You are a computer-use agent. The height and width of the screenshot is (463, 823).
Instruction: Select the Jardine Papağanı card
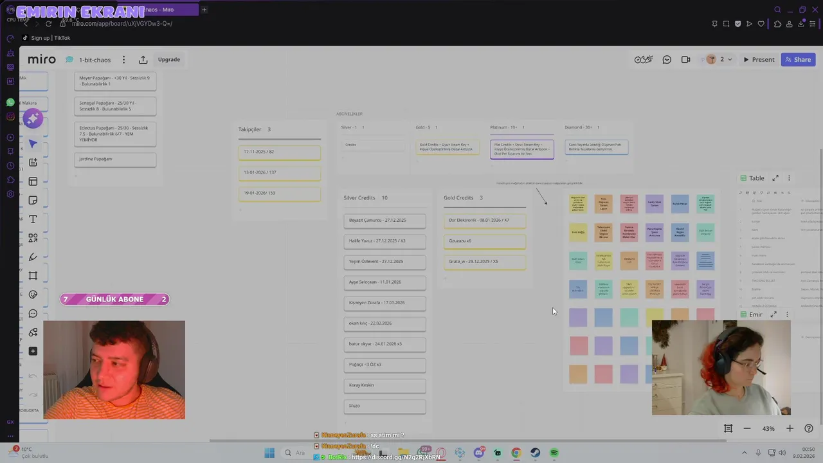(x=115, y=159)
